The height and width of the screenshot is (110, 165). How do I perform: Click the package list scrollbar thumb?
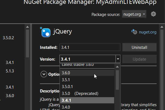pyautogui.click(x=28, y=43)
